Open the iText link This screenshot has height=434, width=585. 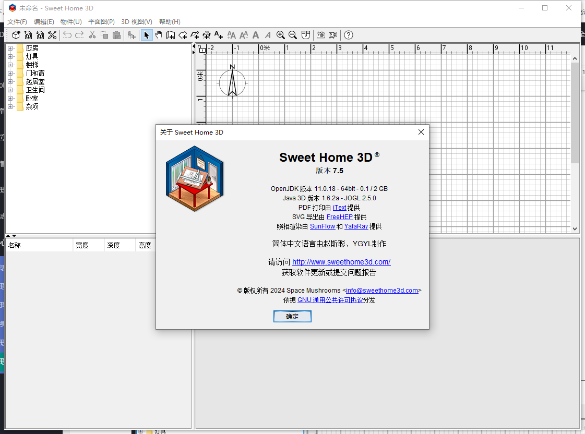tap(340, 208)
